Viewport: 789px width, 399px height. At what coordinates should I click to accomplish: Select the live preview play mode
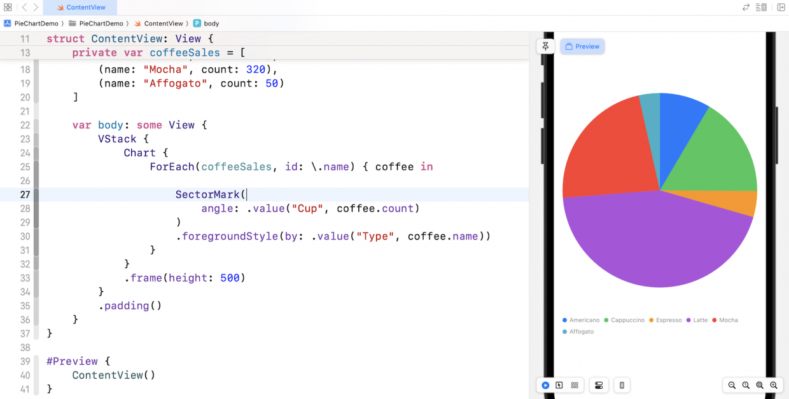coord(545,385)
